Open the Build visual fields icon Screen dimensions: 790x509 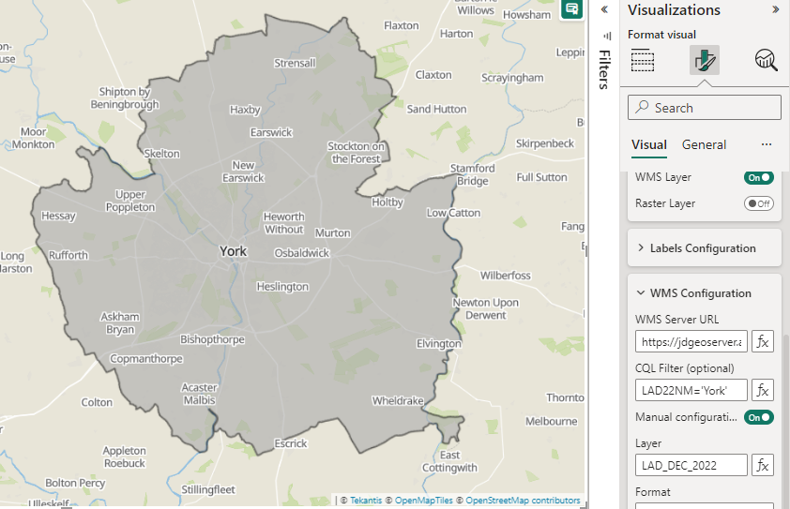[643, 61]
